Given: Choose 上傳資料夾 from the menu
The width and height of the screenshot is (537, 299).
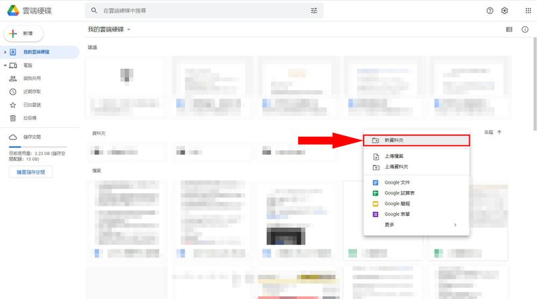Looking at the screenshot, I should [x=416, y=167].
